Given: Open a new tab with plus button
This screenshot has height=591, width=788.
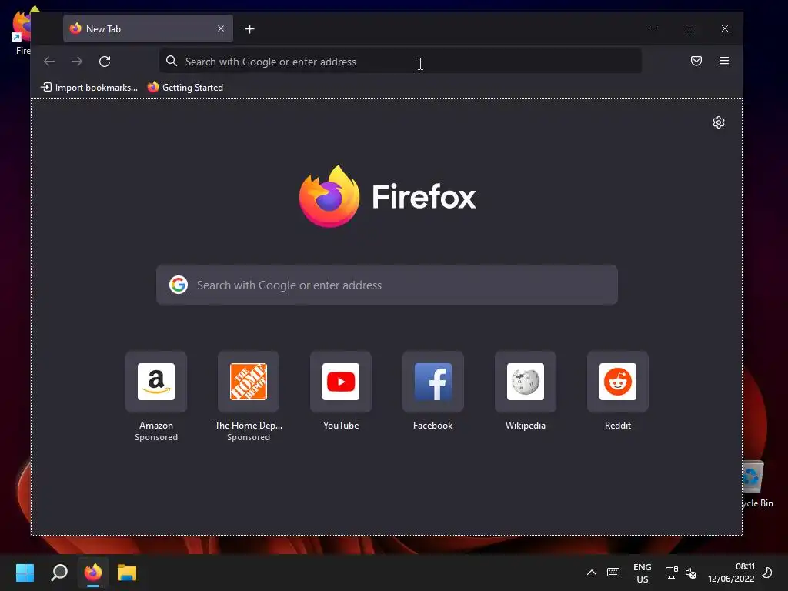Looking at the screenshot, I should pos(250,29).
